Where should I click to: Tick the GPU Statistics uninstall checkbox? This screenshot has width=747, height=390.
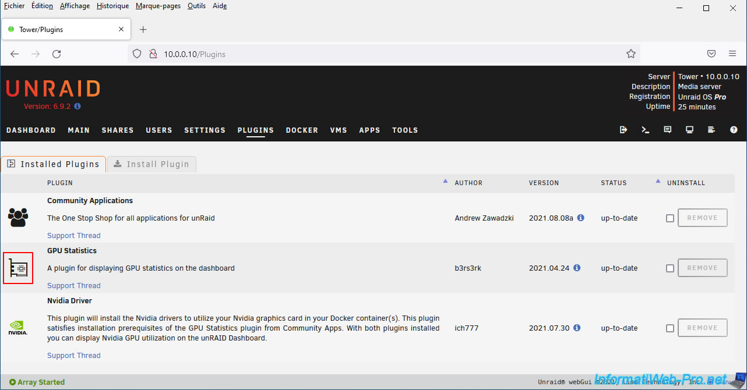pyautogui.click(x=670, y=268)
